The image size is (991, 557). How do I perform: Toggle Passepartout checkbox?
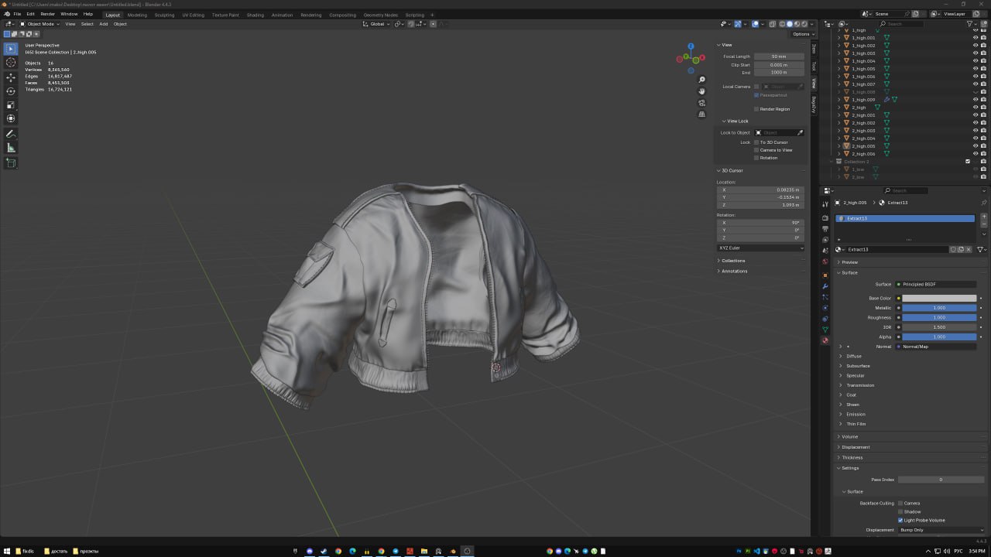[x=756, y=95]
